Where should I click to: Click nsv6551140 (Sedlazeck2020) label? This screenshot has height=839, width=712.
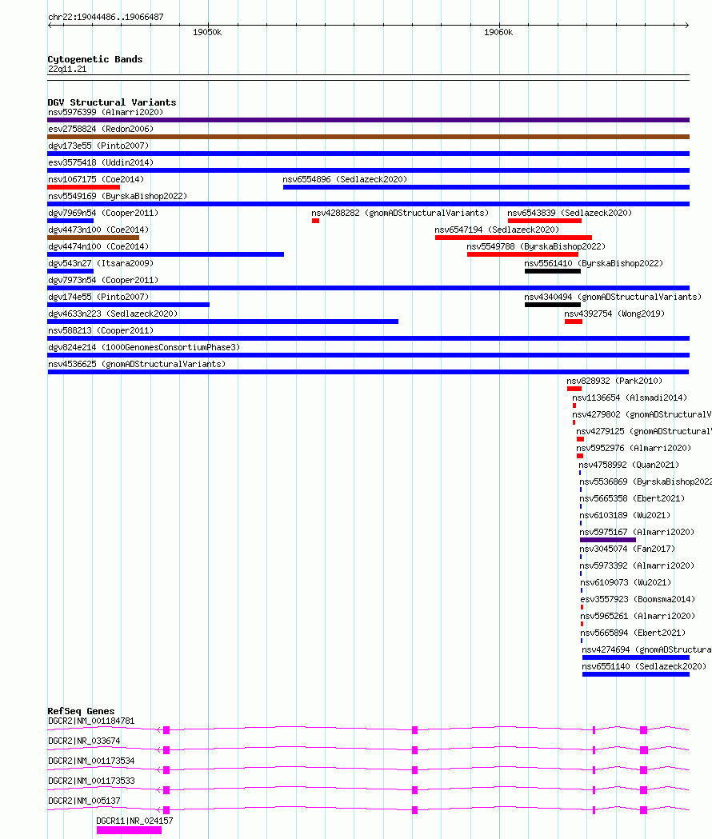click(644, 667)
